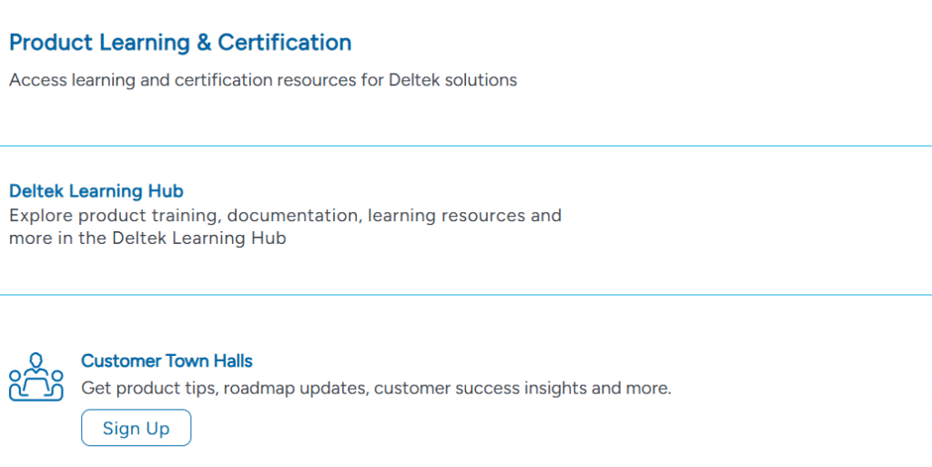This screenshot has height=467, width=932.
Task: Click the 'more in the Deltek Learning Hub' line
Action: [x=147, y=239]
